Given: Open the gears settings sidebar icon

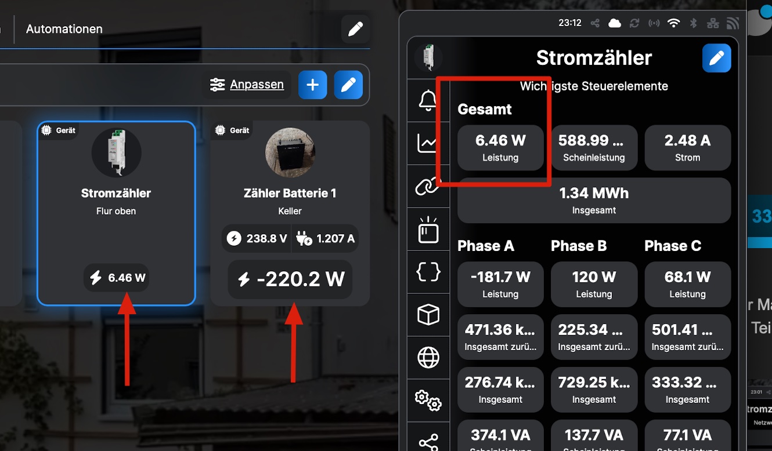Looking at the screenshot, I should [428, 400].
